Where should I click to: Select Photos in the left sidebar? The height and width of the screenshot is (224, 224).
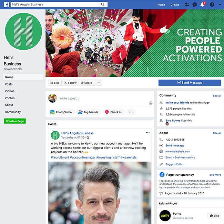tap(10, 98)
